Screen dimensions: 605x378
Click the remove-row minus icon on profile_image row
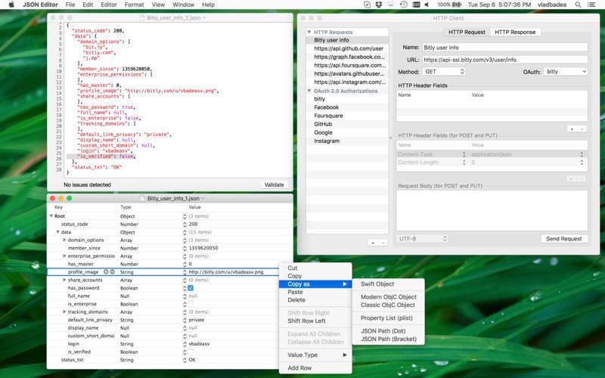coord(112,272)
